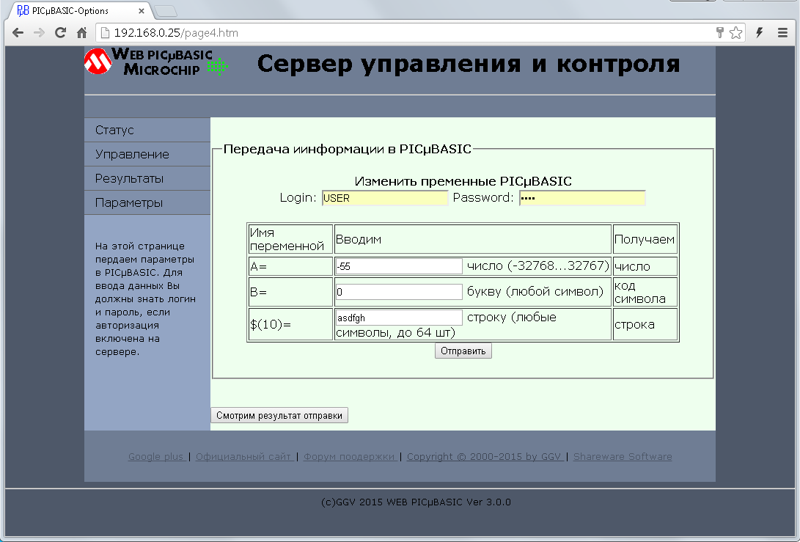Open a new browser tab
Viewport: 800px width, 542px height.
coord(165,11)
